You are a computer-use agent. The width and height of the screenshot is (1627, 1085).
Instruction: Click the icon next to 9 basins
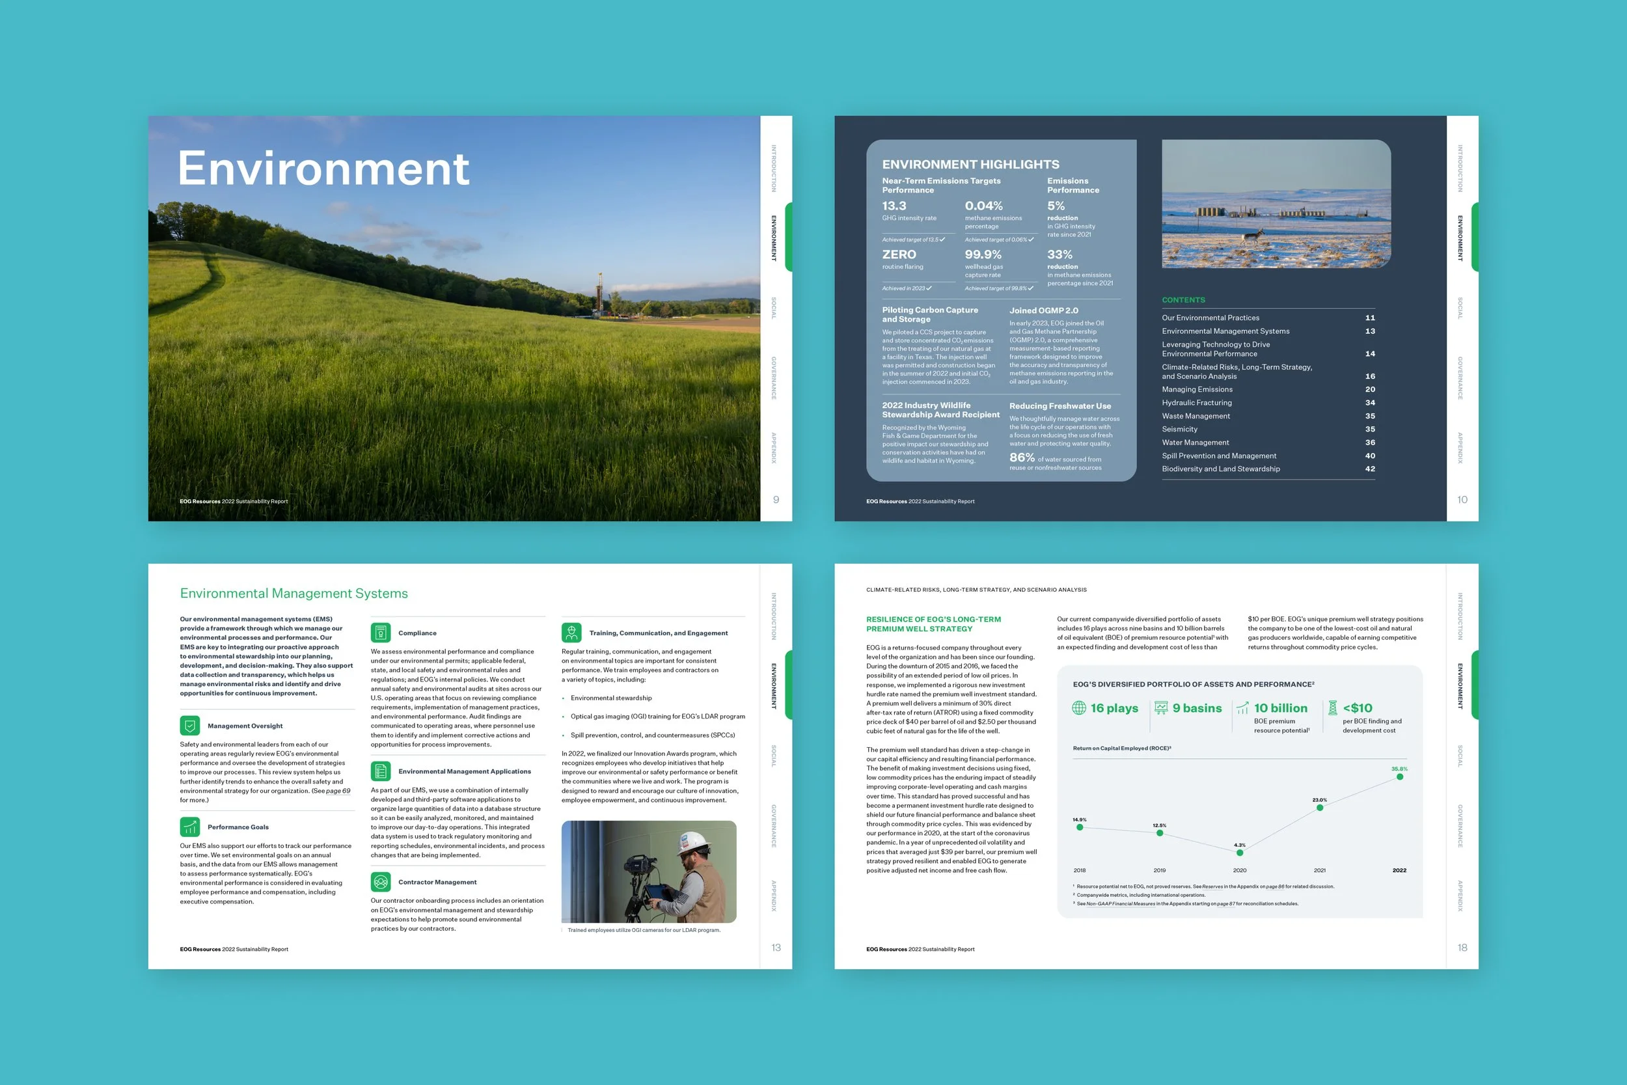coord(1161,708)
